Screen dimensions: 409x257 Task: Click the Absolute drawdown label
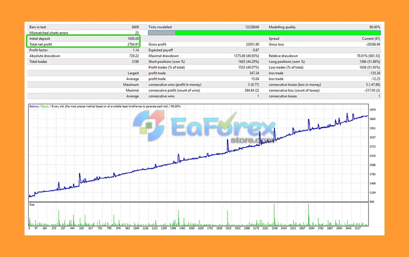[x=45, y=56]
